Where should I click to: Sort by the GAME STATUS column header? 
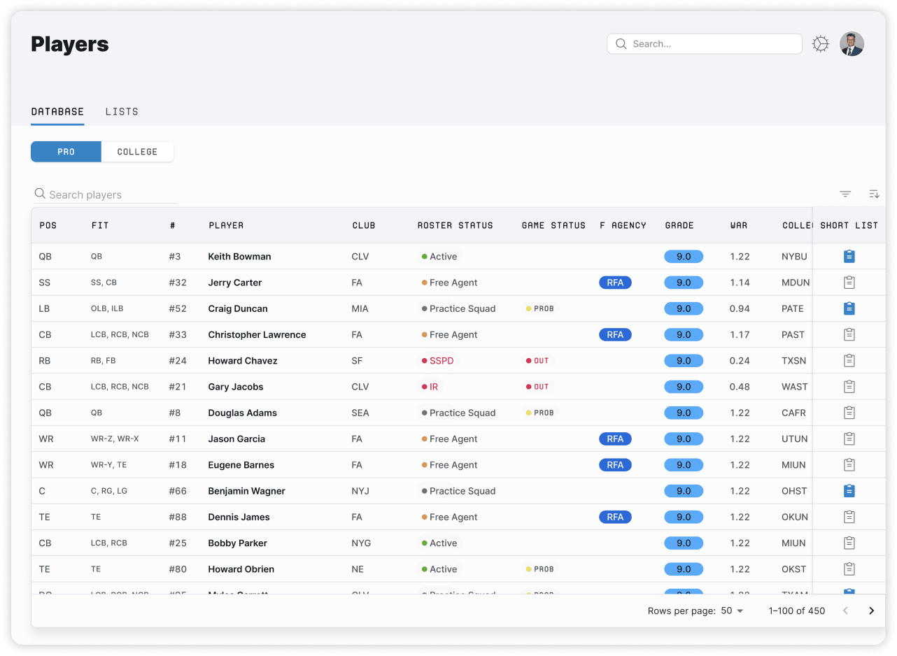[553, 225]
